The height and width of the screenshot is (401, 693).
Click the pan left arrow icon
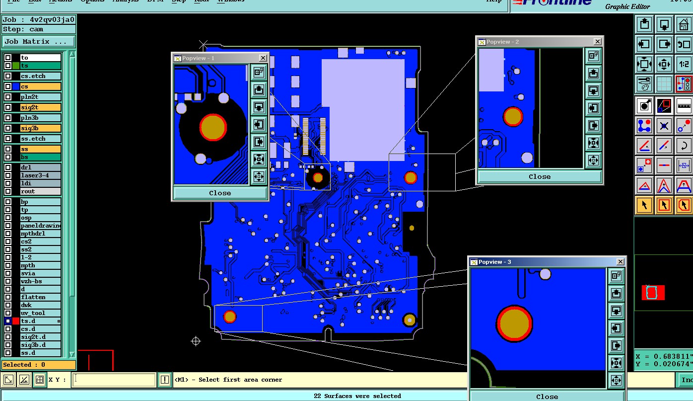click(x=644, y=44)
